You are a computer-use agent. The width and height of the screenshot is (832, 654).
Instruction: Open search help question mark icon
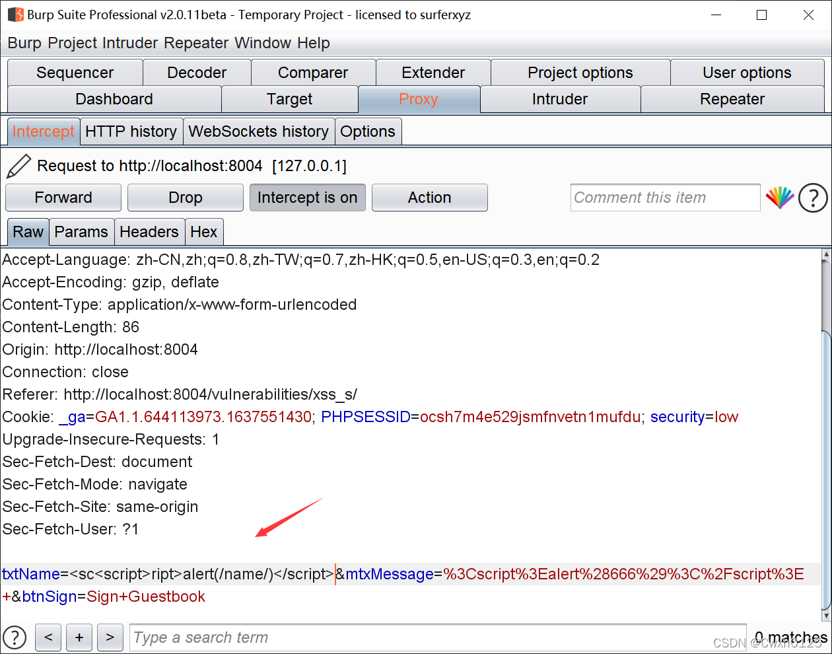pos(15,637)
